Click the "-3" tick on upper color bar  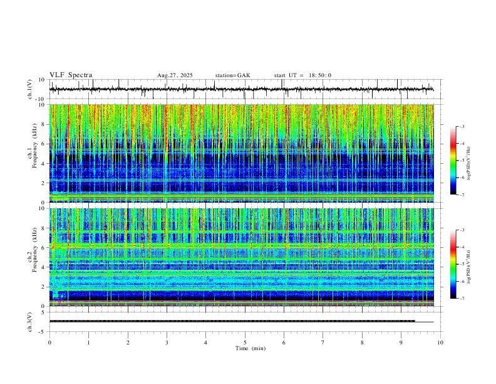(x=462, y=126)
